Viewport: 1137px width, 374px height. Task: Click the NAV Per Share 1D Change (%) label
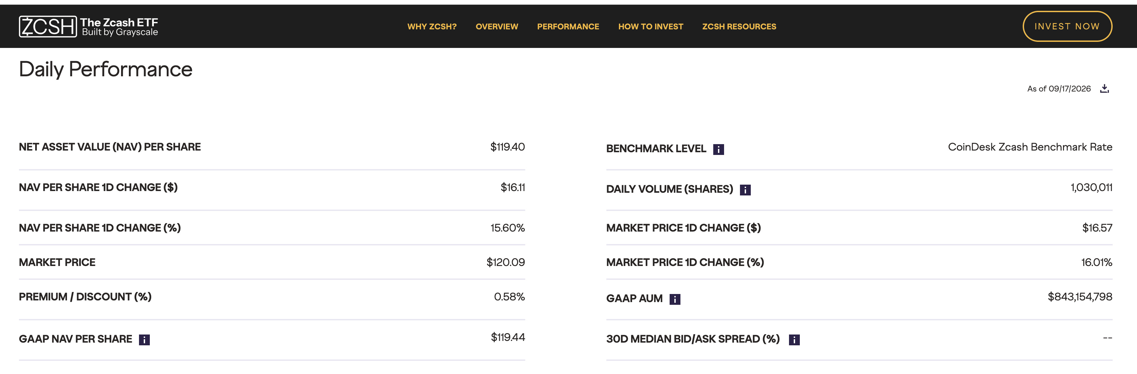(100, 228)
